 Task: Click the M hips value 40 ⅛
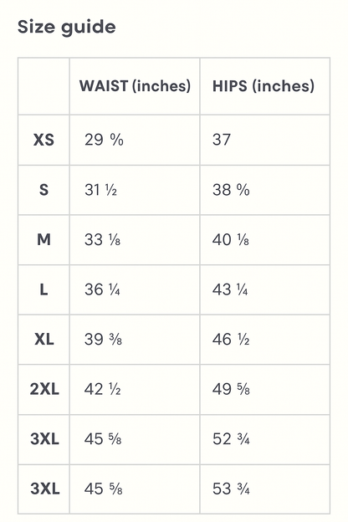(x=230, y=240)
